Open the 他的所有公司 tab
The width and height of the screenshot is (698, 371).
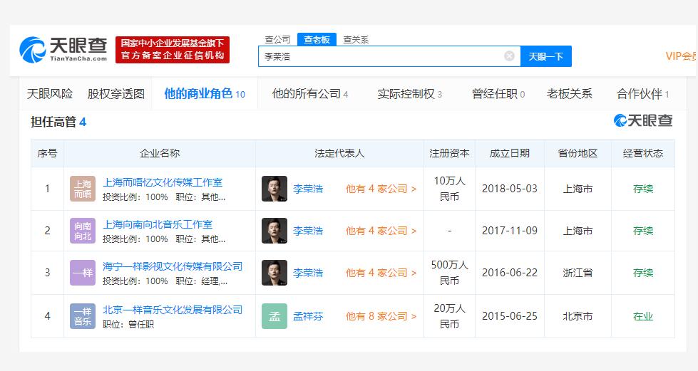point(310,94)
